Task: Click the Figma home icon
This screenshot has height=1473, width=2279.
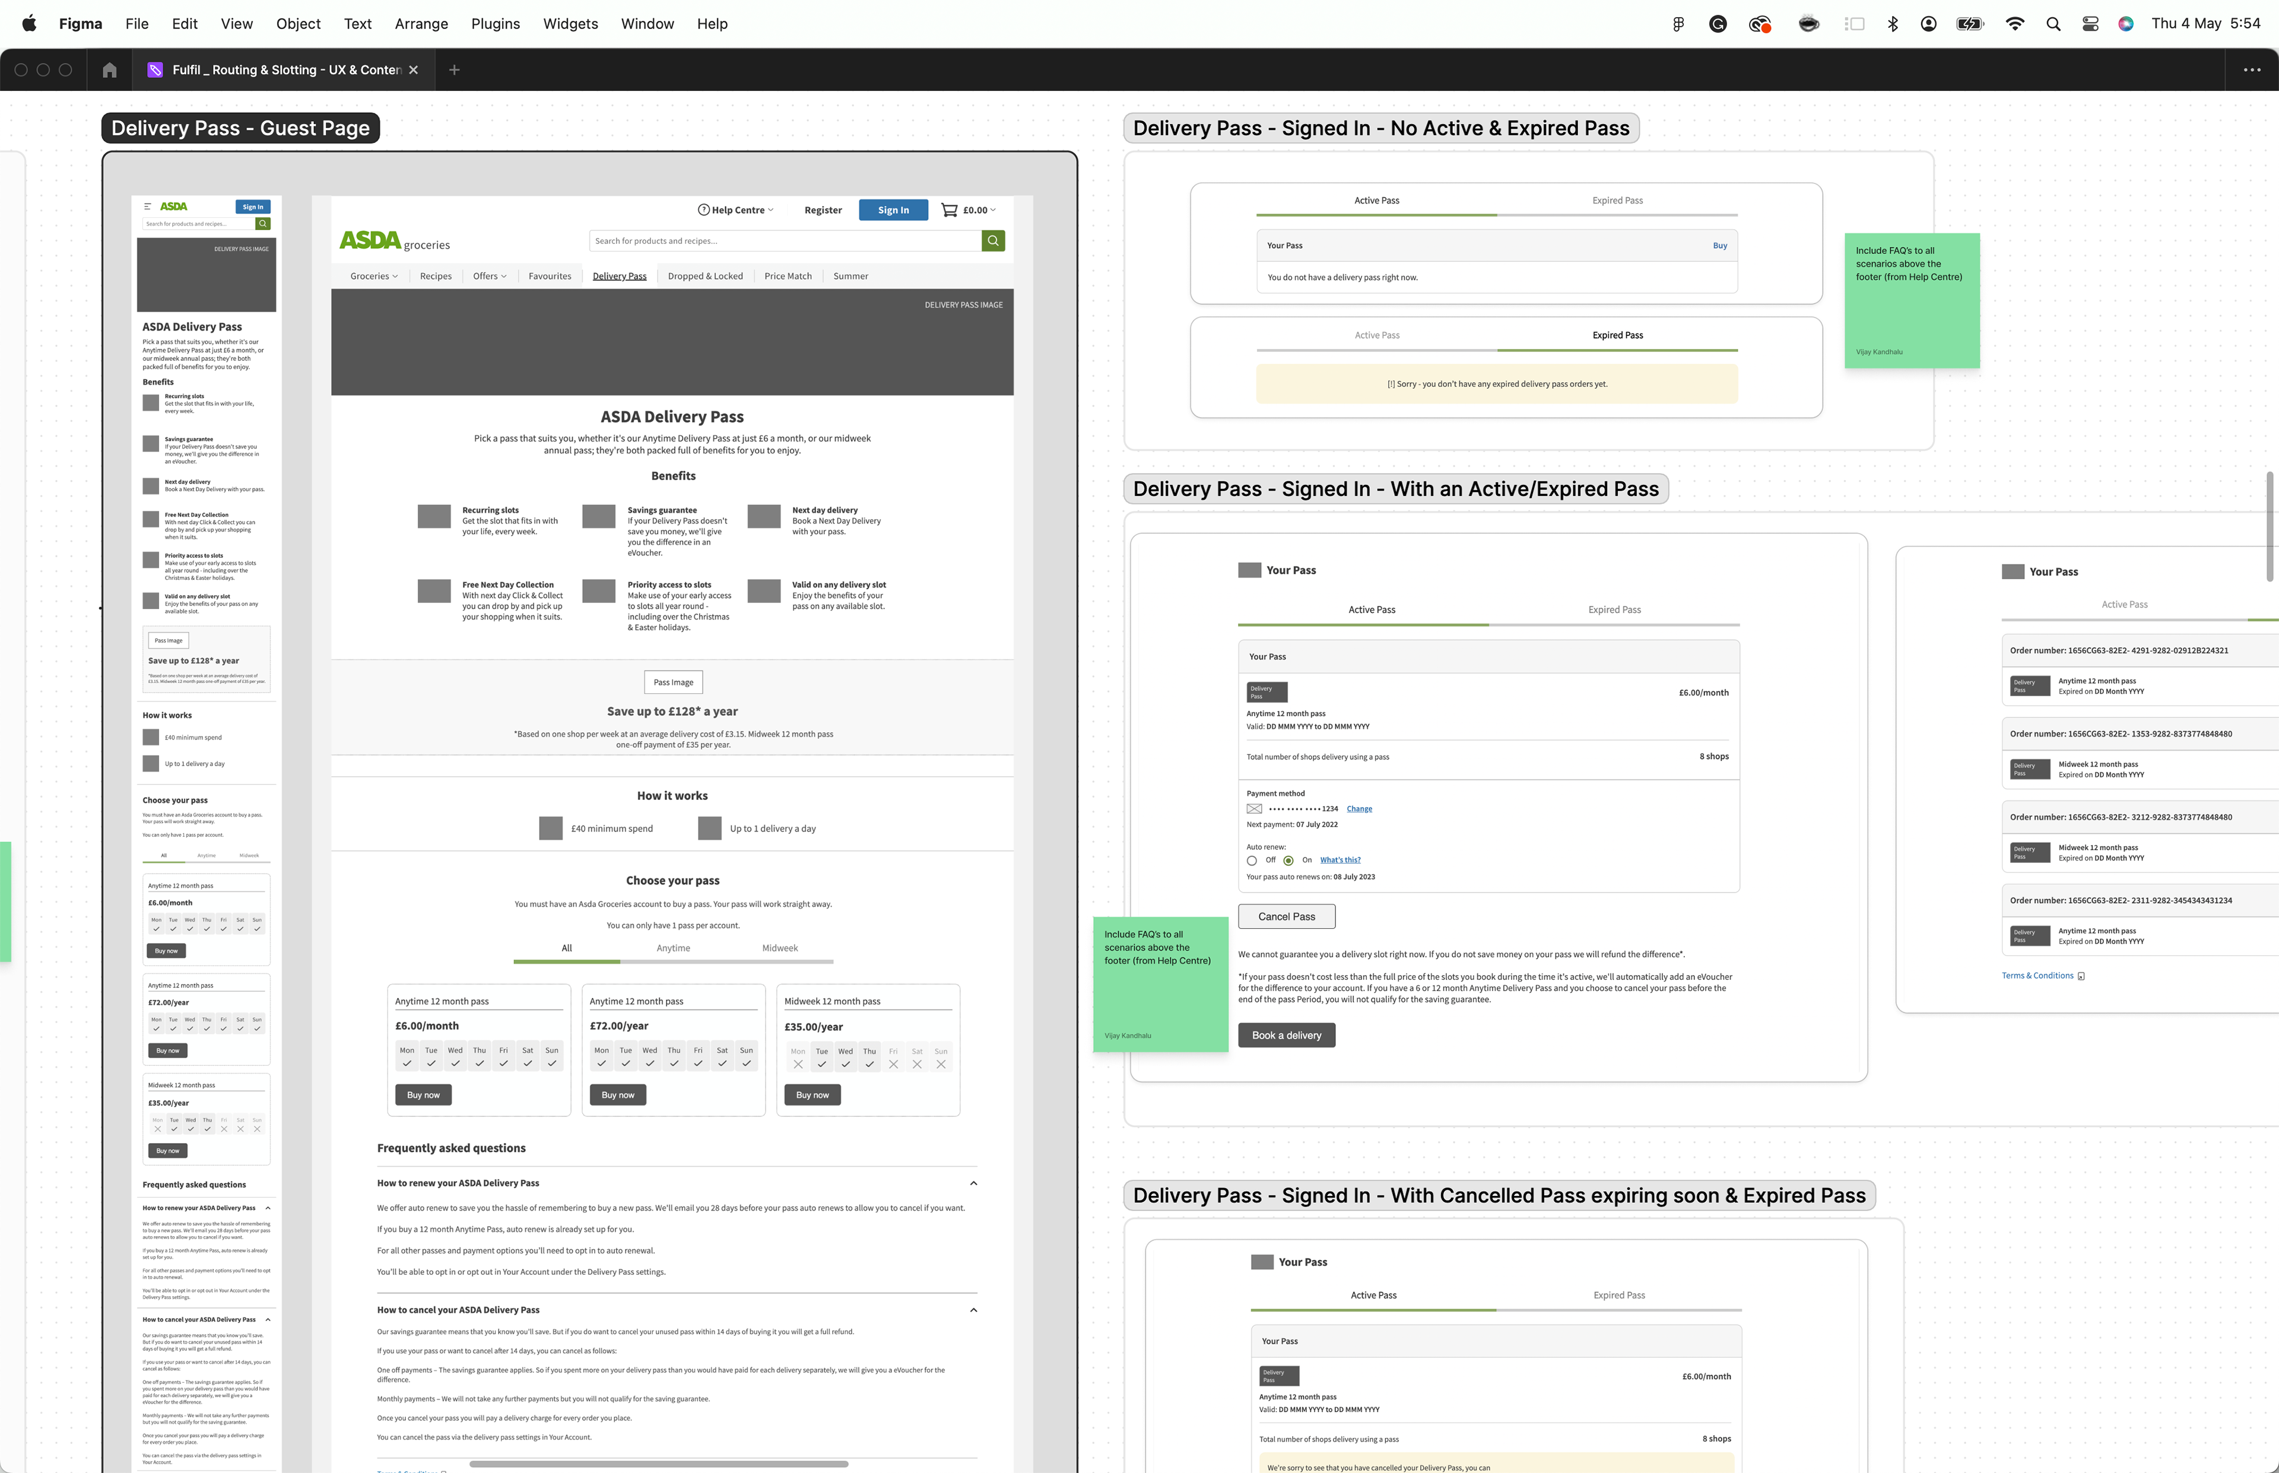Action: [x=109, y=70]
